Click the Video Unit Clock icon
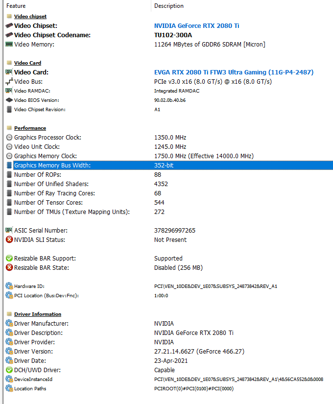Screen dimensions: 333x404 click(9, 146)
